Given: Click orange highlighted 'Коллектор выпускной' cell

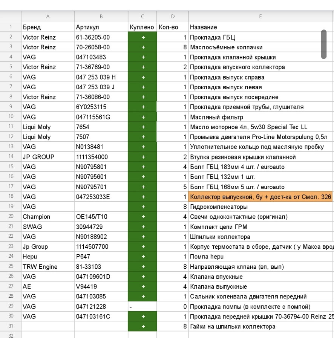Looking at the screenshot, I should click(x=260, y=197).
